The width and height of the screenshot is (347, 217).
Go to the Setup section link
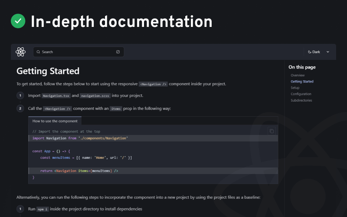pyautogui.click(x=295, y=88)
